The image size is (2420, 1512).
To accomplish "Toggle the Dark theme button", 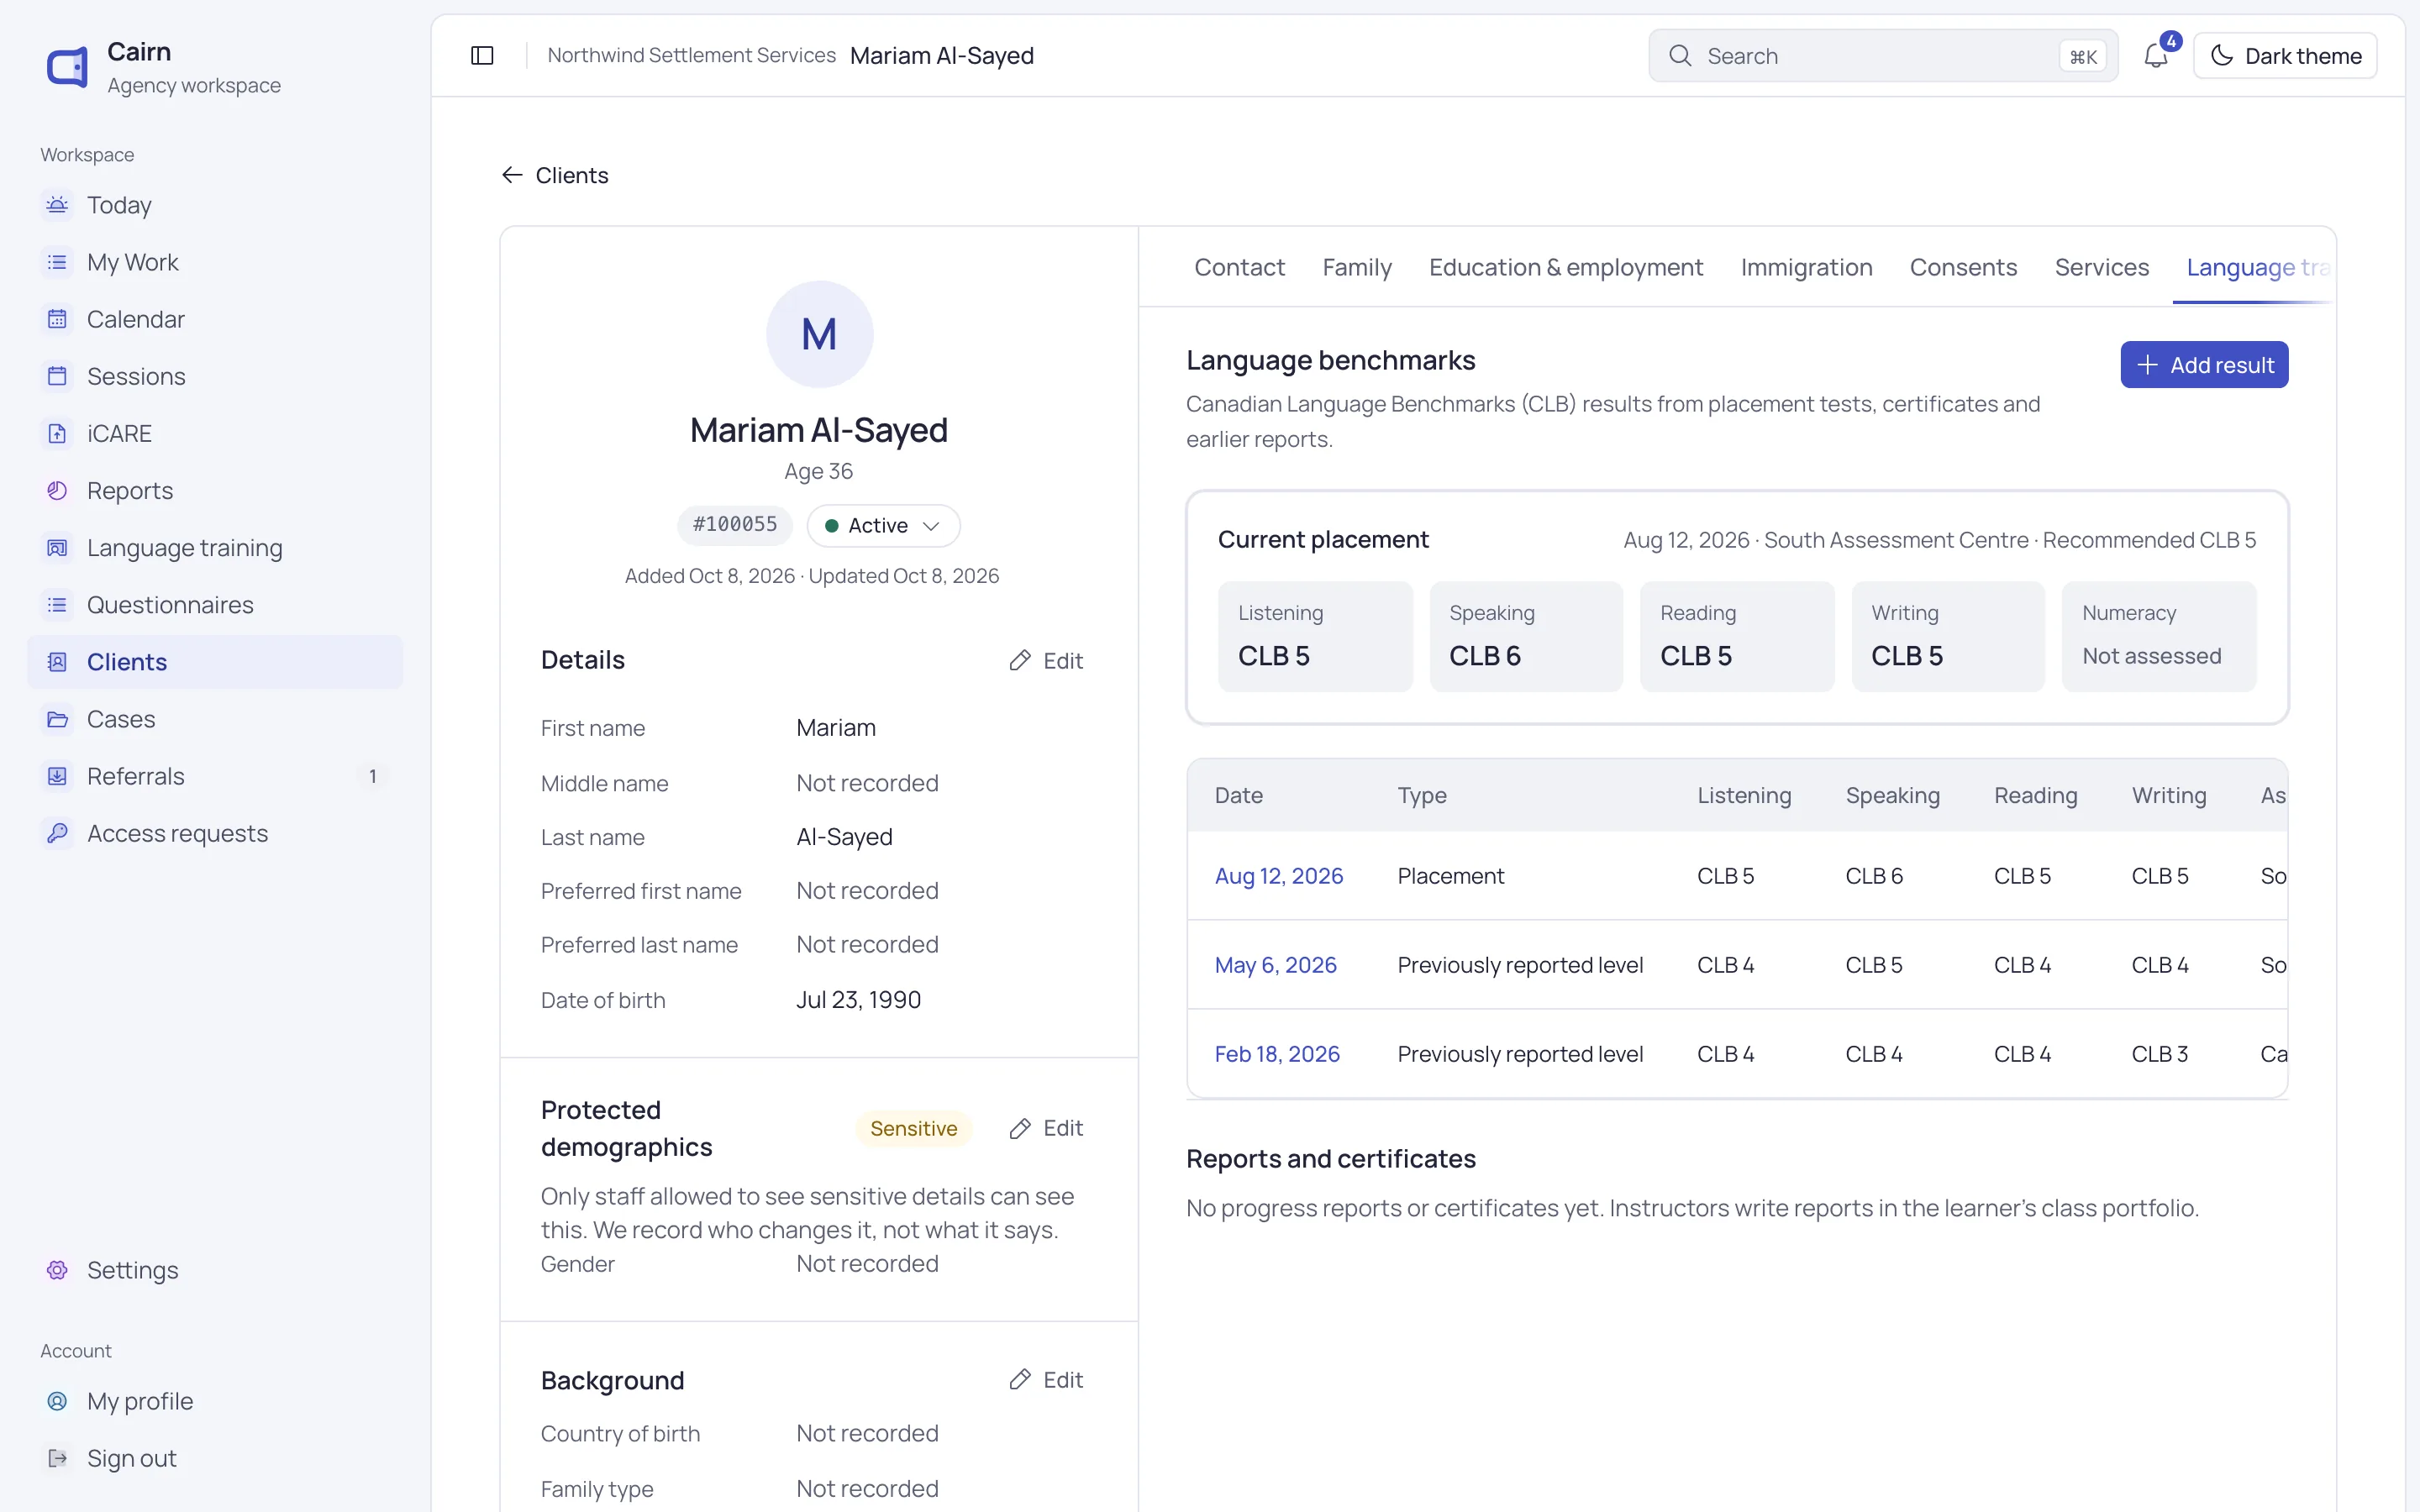I will 2285,56.
